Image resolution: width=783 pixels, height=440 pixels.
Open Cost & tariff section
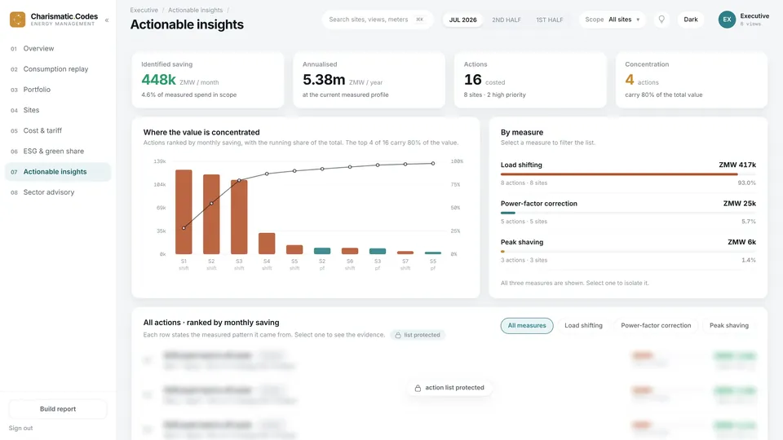tap(58, 130)
